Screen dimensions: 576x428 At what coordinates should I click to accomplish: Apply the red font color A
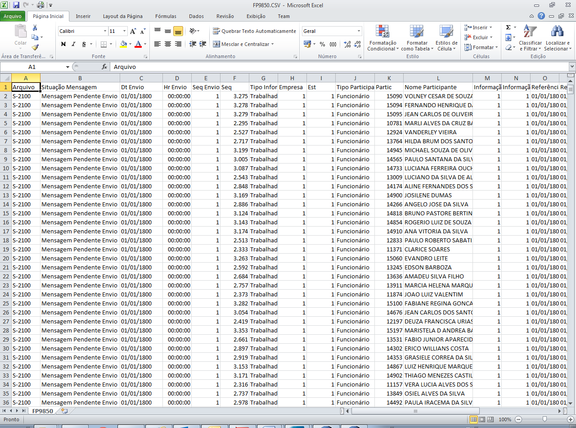(x=138, y=44)
